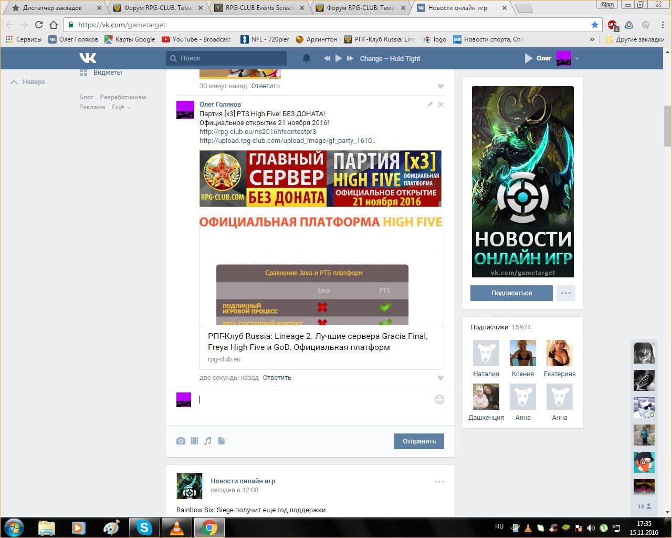The image size is (672, 538).
Task: Open the YouTube - Broadcast bookmark
Action: click(196, 39)
